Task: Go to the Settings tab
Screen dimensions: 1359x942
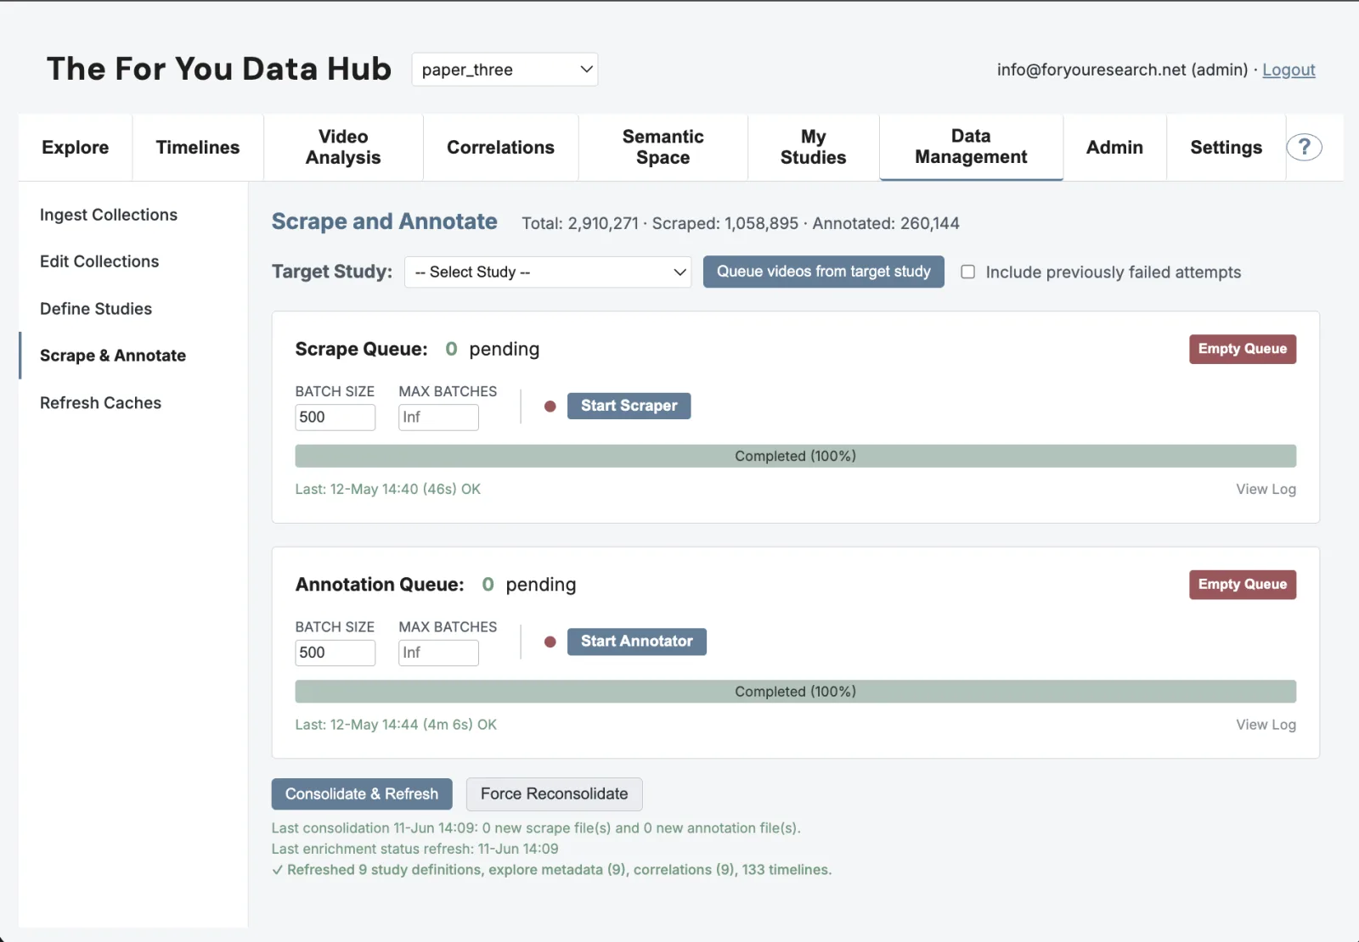Action: [1226, 148]
